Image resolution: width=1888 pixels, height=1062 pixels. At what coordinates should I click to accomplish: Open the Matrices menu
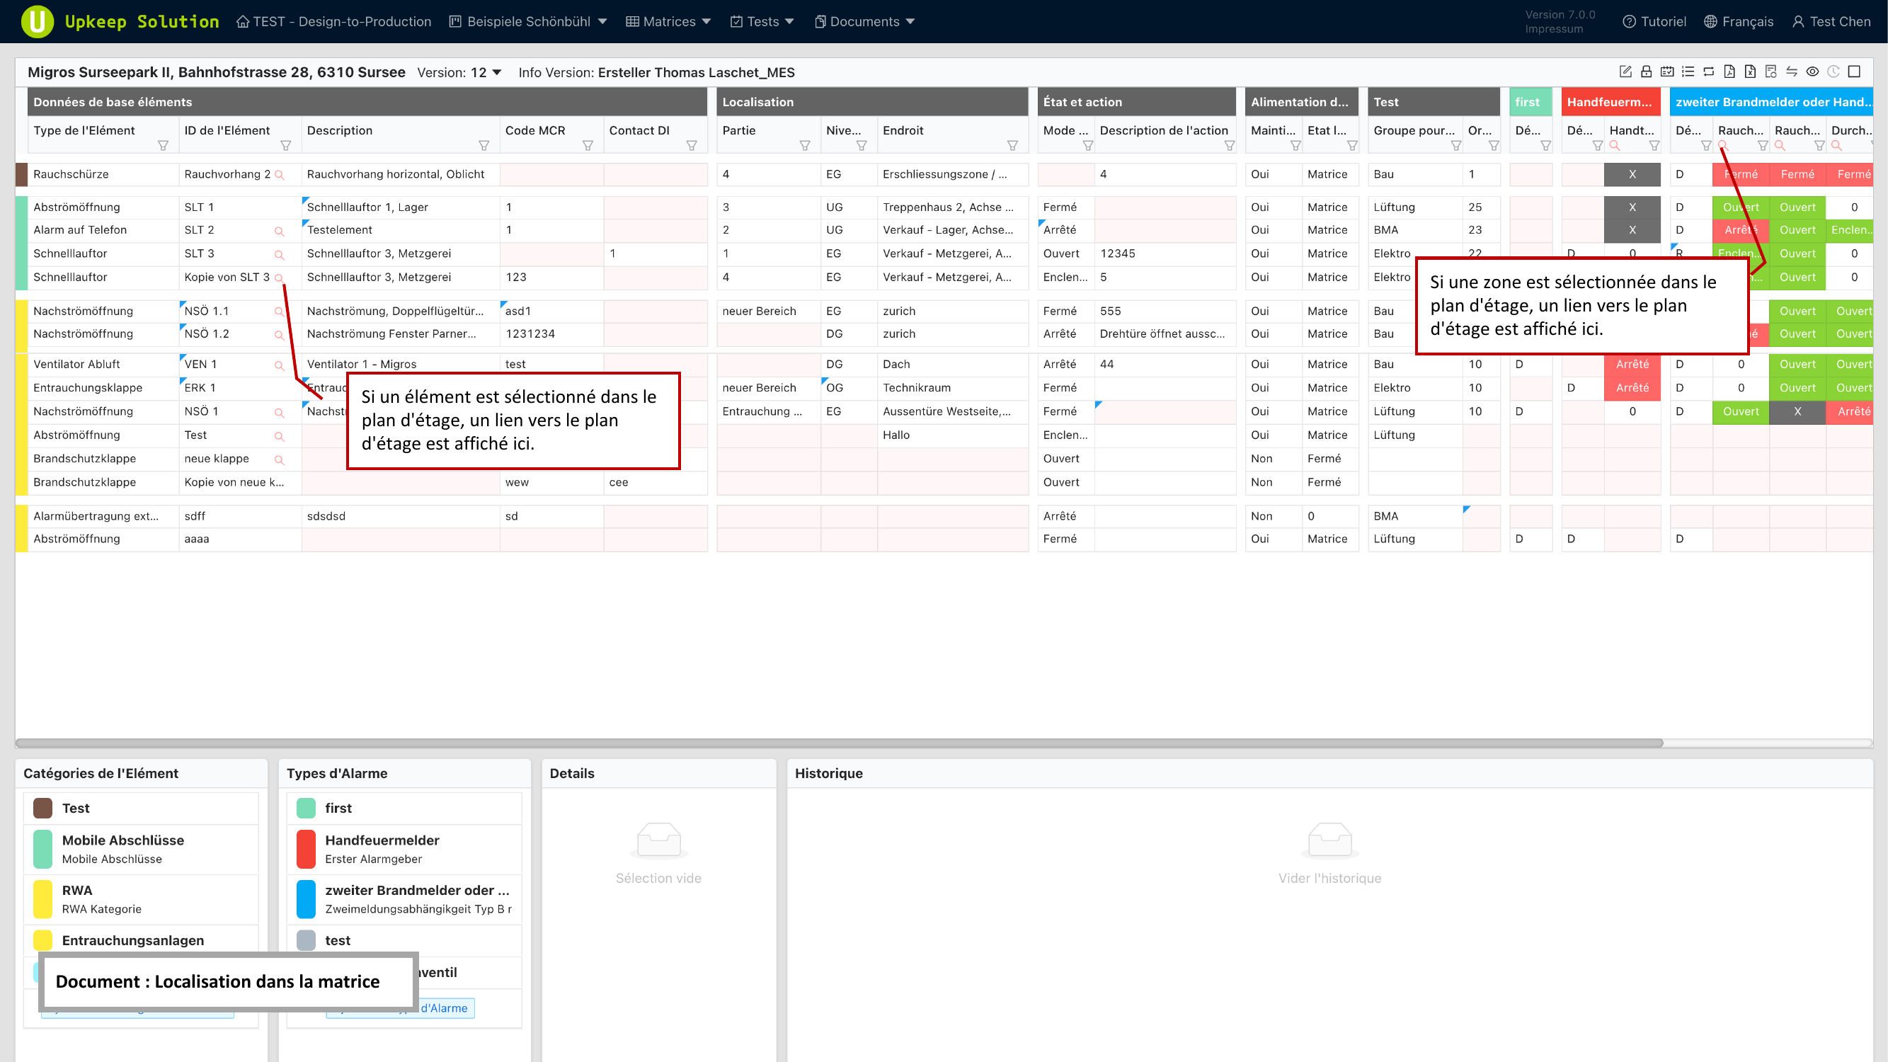pyautogui.click(x=668, y=21)
